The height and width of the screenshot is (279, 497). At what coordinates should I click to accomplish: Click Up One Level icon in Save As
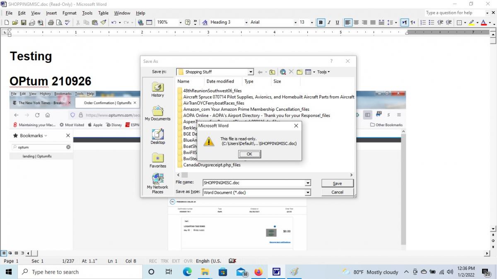272,72
